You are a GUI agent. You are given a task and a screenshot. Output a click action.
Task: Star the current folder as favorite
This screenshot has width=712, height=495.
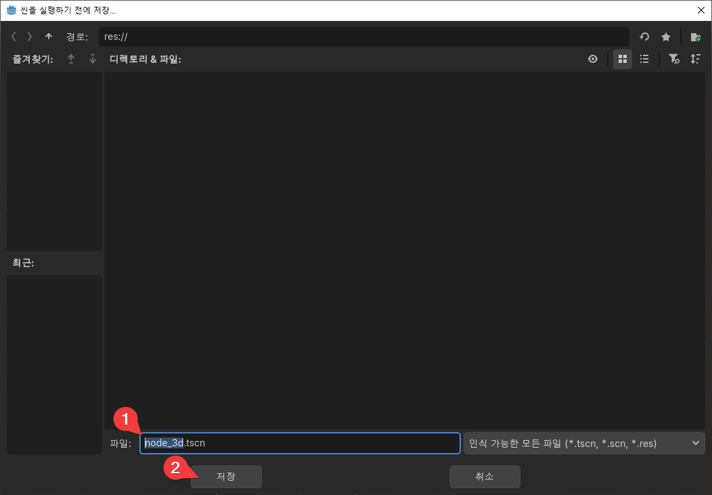666,37
